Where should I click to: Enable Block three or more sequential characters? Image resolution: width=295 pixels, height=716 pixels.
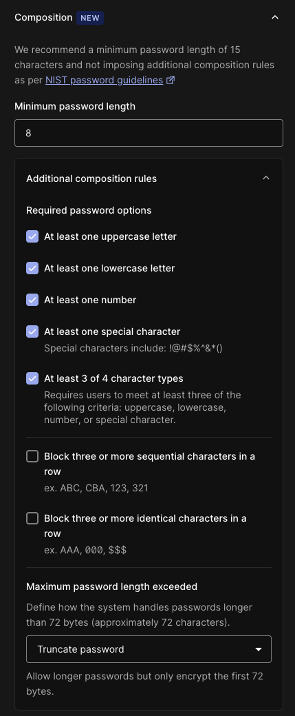coord(32,456)
